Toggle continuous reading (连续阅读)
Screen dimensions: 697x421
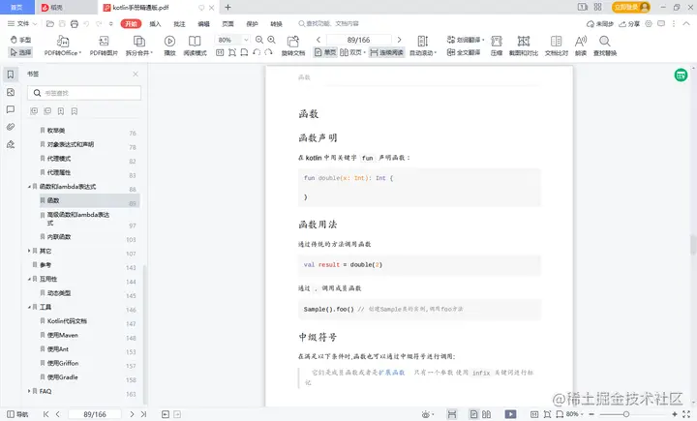click(386, 52)
